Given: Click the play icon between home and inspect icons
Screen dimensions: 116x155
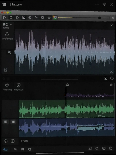Looking at the screenshot, I should click(18, 18).
